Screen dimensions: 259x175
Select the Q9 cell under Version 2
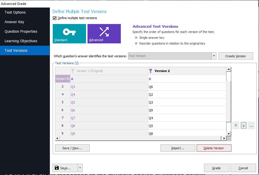coord(187,110)
